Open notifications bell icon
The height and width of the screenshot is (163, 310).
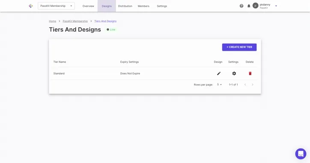click(249, 6)
